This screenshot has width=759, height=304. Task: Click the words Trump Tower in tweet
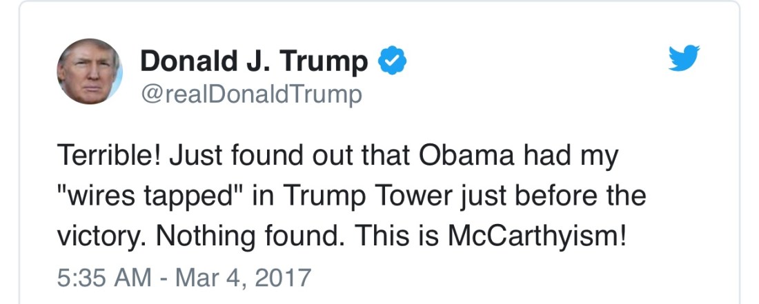[x=364, y=196]
